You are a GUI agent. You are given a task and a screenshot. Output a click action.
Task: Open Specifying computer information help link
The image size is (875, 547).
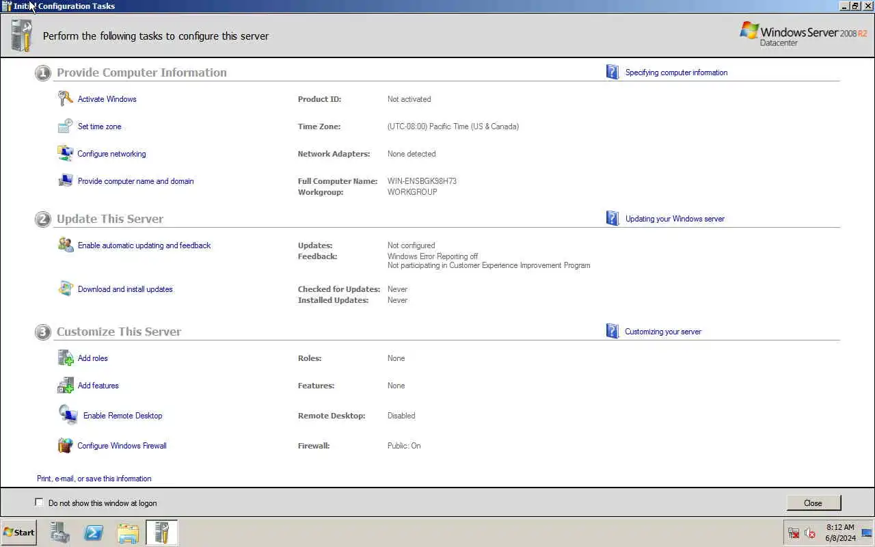[676, 72]
